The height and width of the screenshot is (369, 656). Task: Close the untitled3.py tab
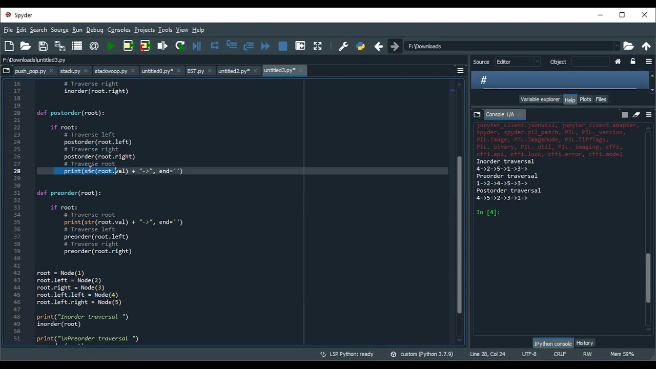301,71
